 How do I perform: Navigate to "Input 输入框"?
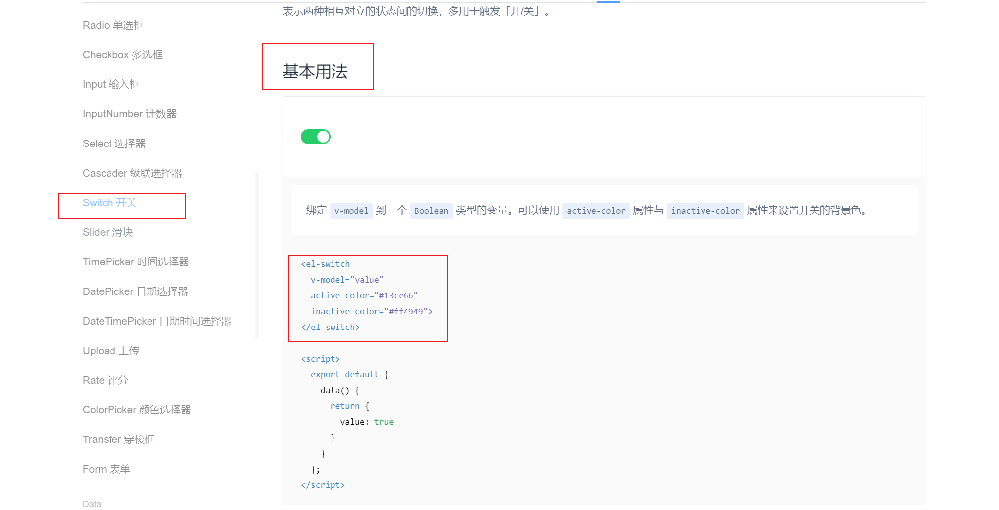click(x=111, y=84)
